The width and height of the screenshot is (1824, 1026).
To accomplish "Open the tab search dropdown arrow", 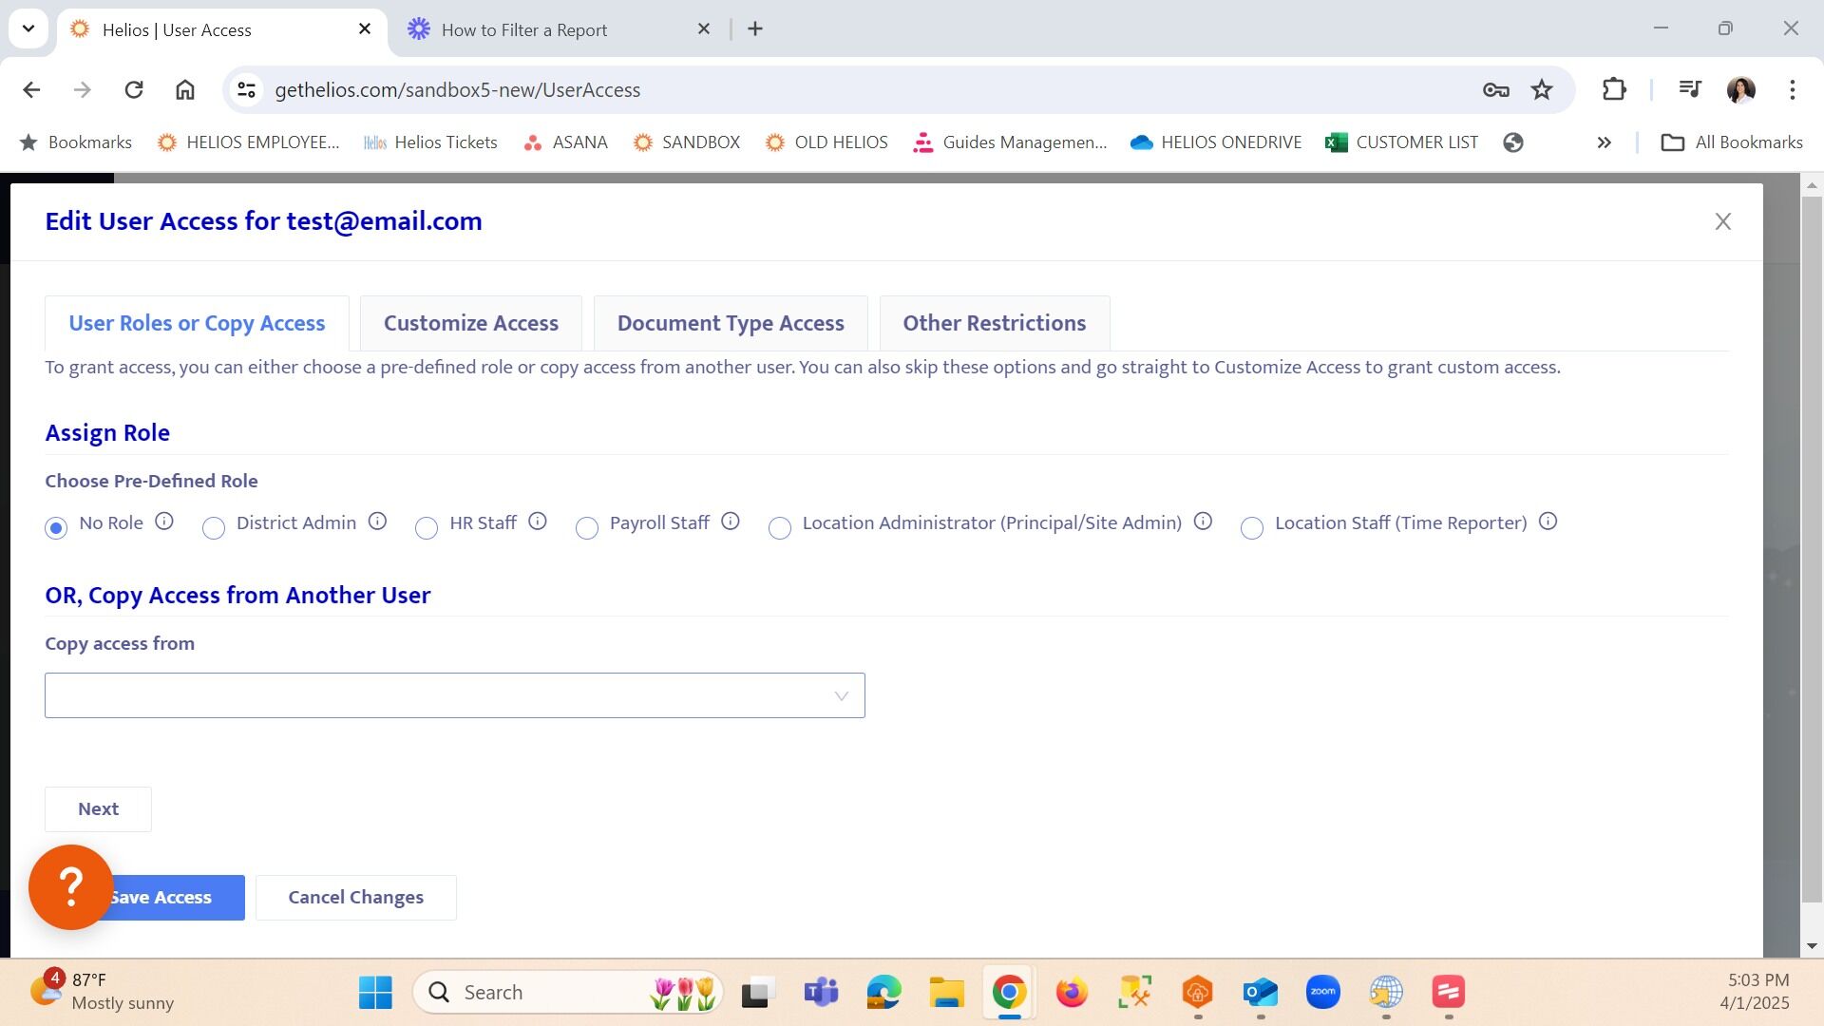I will (28, 28).
